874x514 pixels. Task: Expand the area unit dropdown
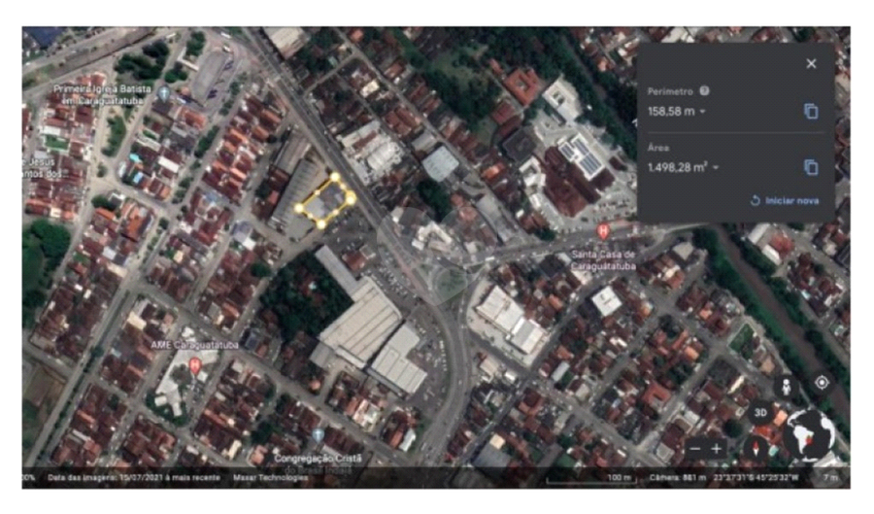(716, 168)
